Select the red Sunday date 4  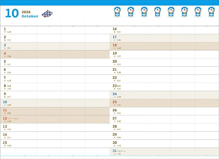pyautogui.click(x=5, y=53)
